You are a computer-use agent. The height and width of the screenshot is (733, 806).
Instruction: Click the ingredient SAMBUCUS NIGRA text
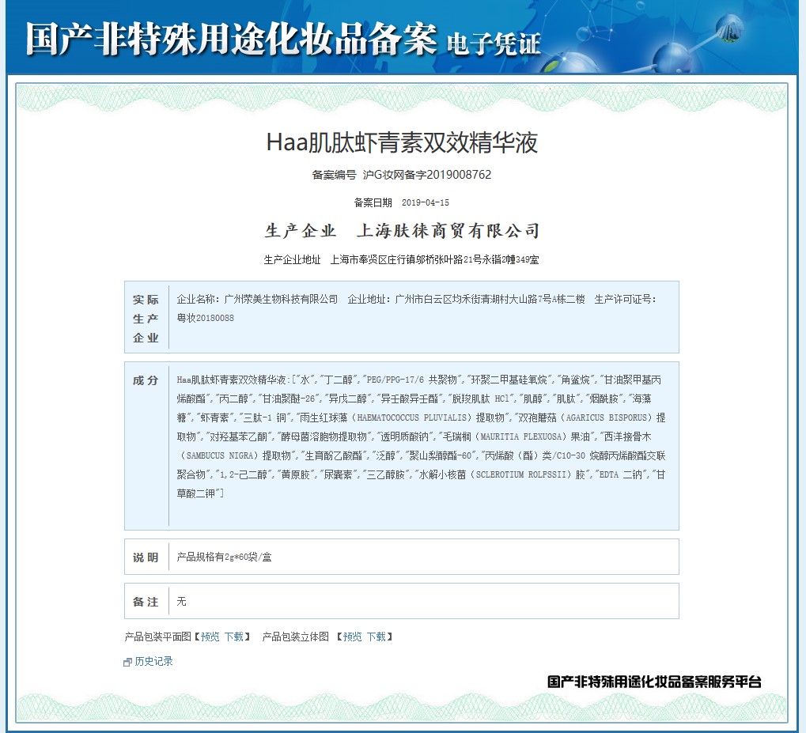tap(220, 456)
